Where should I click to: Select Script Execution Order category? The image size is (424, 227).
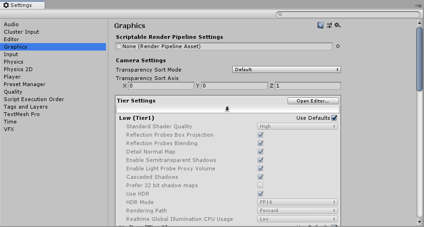click(53, 99)
